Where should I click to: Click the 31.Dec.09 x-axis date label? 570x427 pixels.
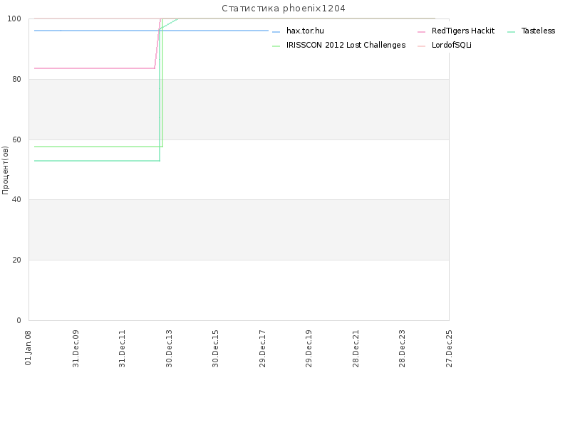click(76, 347)
